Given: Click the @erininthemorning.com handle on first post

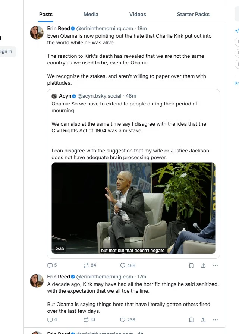Looking at the screenshot, I should (105, 28).
